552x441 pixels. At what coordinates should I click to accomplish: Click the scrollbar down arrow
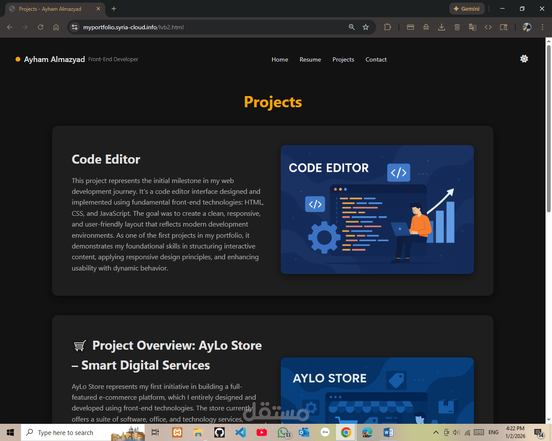pyautogui.click(x=549, y=420)
